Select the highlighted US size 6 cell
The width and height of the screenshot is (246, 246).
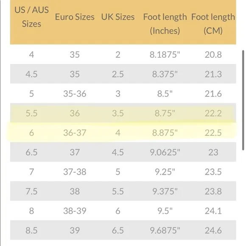coord(31,133)
